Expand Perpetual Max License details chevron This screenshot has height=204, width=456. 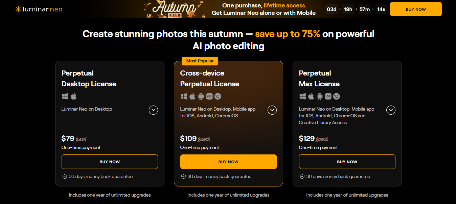coord(391,110)
